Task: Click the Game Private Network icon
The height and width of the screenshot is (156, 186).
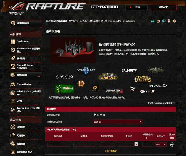Action: click(13, 67)
